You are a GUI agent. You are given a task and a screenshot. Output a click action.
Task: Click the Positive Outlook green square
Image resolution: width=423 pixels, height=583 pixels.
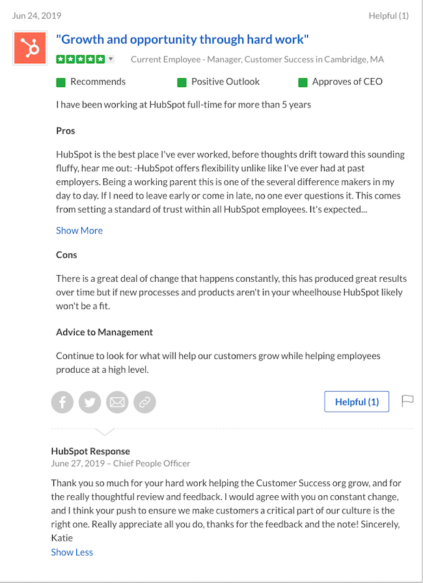click(182, 82)
